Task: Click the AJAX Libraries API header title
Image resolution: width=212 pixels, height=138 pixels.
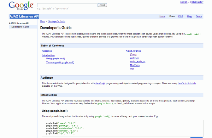Action: tap(24, 17)
